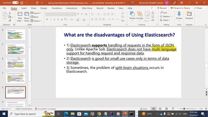Center align the text
Viewport: 208px width, 117px height.
tap(96, 19)
